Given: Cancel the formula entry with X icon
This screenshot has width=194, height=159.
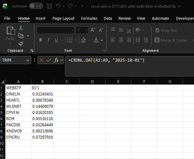Looking at the screenshot, I should [x=41, y=60].
